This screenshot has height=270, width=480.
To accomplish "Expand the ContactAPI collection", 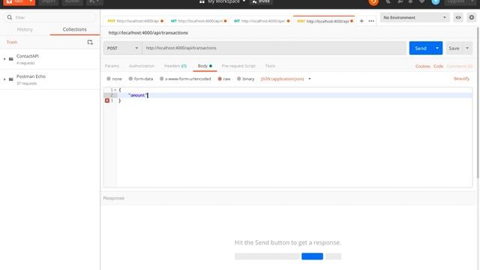I will click(x=4, y=58).
